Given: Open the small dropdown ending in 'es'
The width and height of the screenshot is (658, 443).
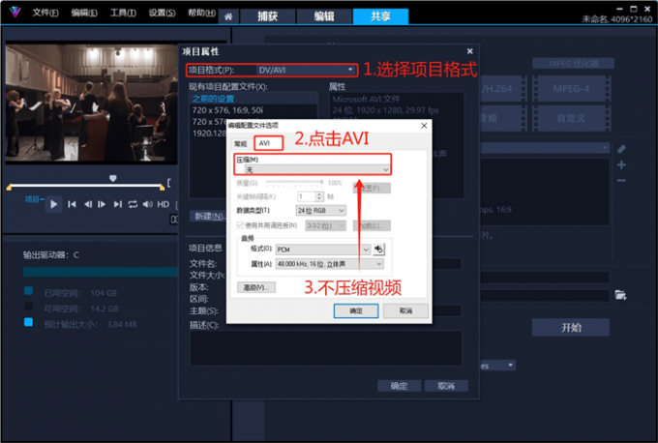Looking at the screenshot, I should pos(497,366).
